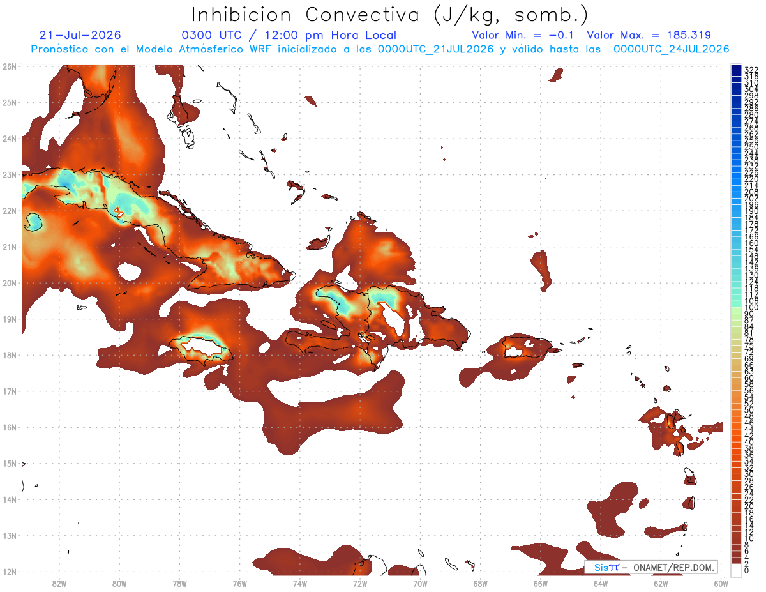Image resolution: width=766 pixels, height=592 pixels.
Task: Click the '24N' latitude label
Action: point(9,138)
